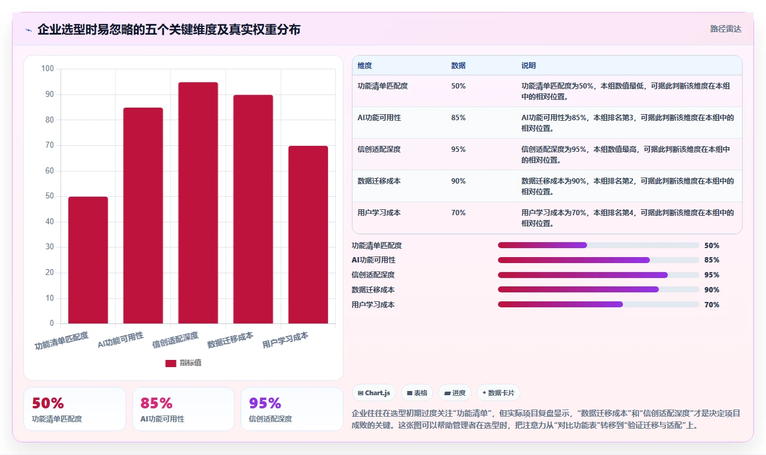Click the 数据 column header

pyautogui.click(x=458, y=66)
